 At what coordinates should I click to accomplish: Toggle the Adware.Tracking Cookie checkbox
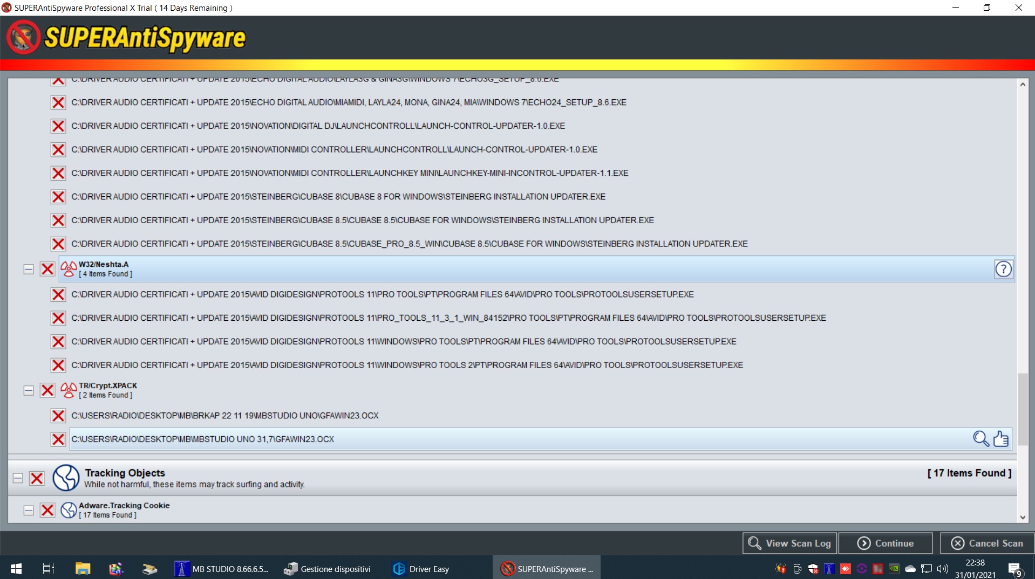pos(47,510)
